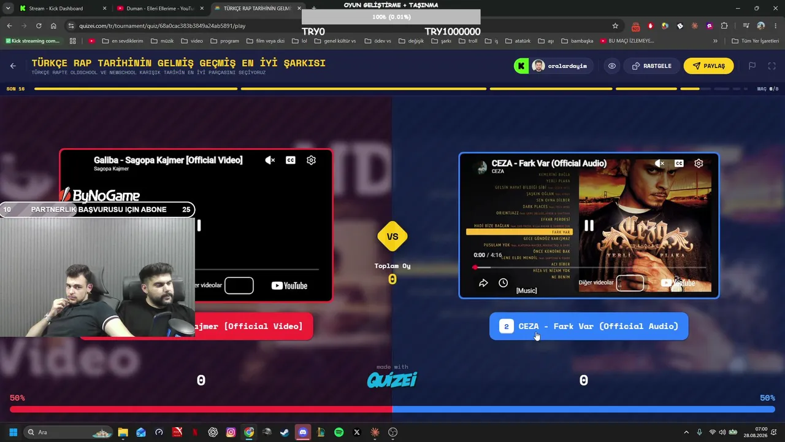Pause the CEZA - Fark Var video

pyautogui.click(x=589, y=225)
